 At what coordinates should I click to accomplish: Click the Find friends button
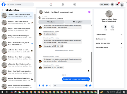click(x=104, y=5)
